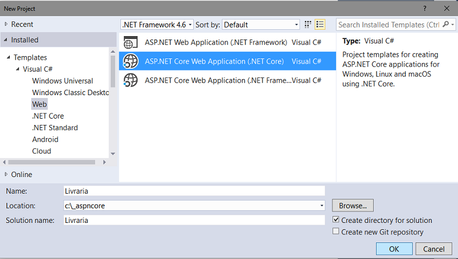Viewport: 458px width, 259px height.
Task: Collapse the Visual C# tree node
Action: (18, 69)
